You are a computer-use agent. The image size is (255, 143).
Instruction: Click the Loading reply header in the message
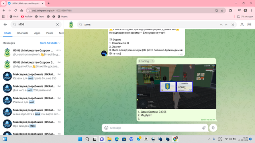coord(146,61)
